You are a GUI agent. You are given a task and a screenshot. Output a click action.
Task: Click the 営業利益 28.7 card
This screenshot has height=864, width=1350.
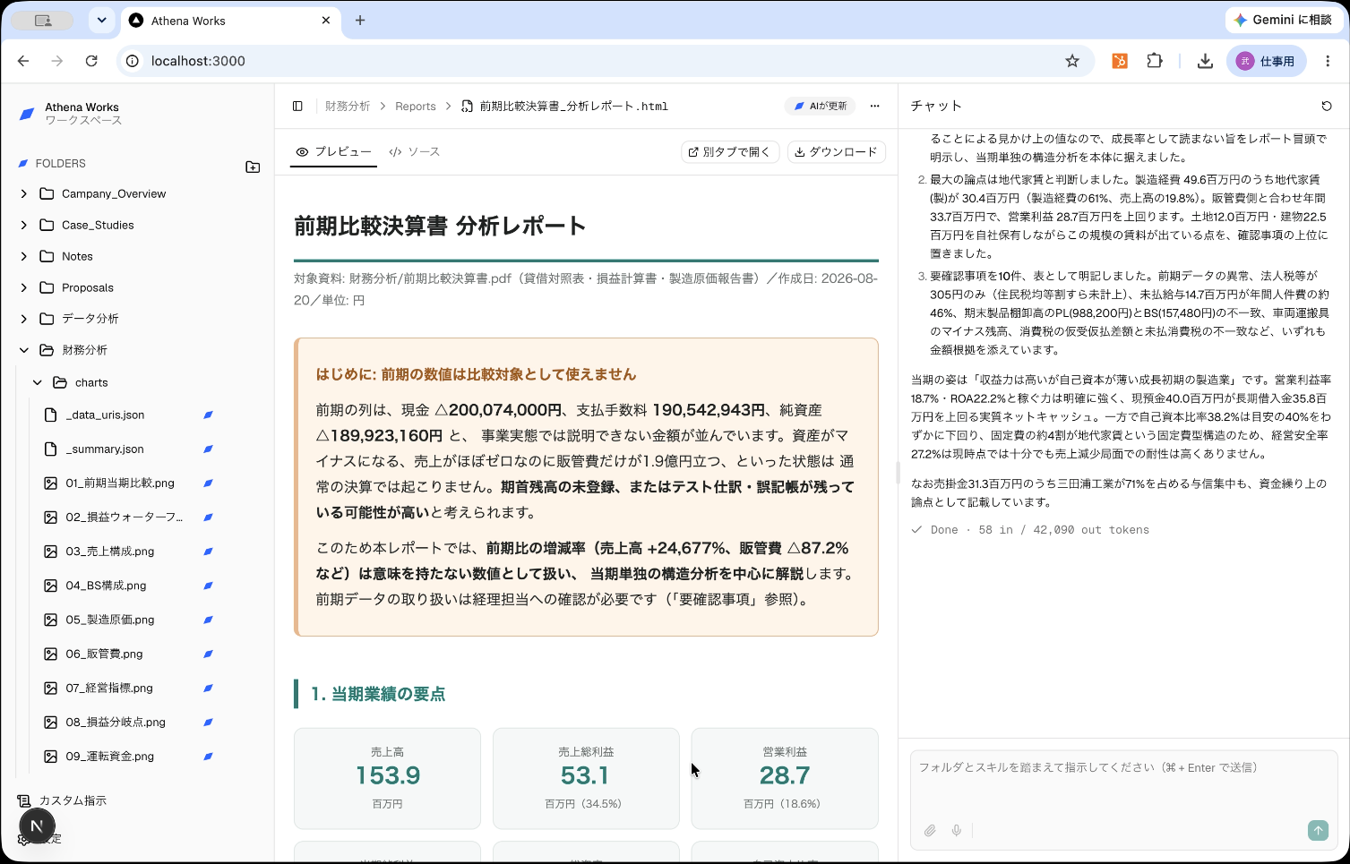pyautogui.click(x=785, y=778)
